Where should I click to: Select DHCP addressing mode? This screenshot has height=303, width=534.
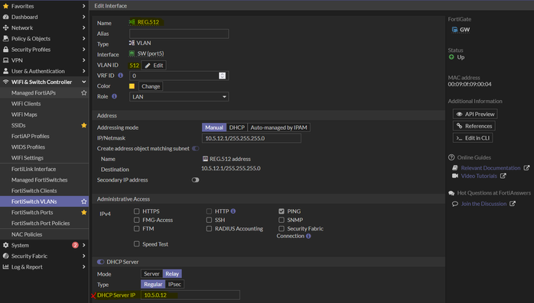point(236,127)
